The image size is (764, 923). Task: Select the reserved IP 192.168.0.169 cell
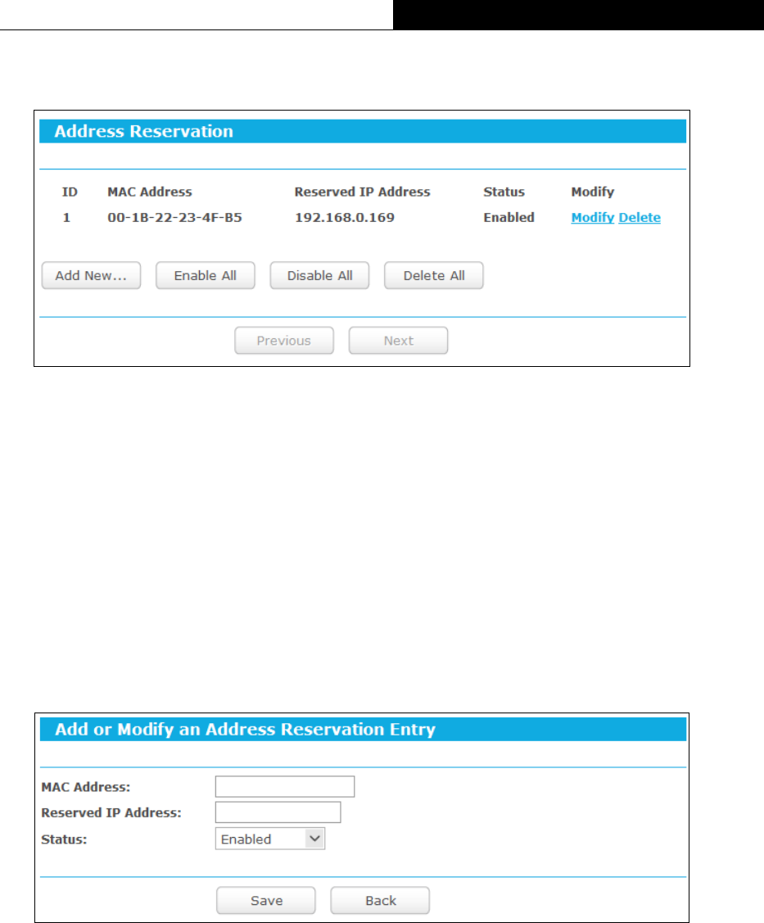click(345, 217)
